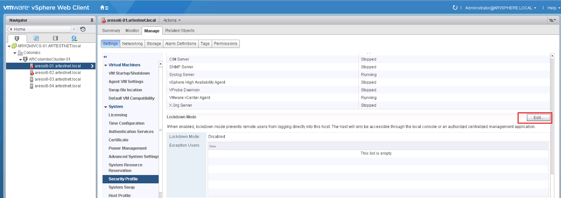Switch to Hosts and Clusters inventory icon

point(17,38)
